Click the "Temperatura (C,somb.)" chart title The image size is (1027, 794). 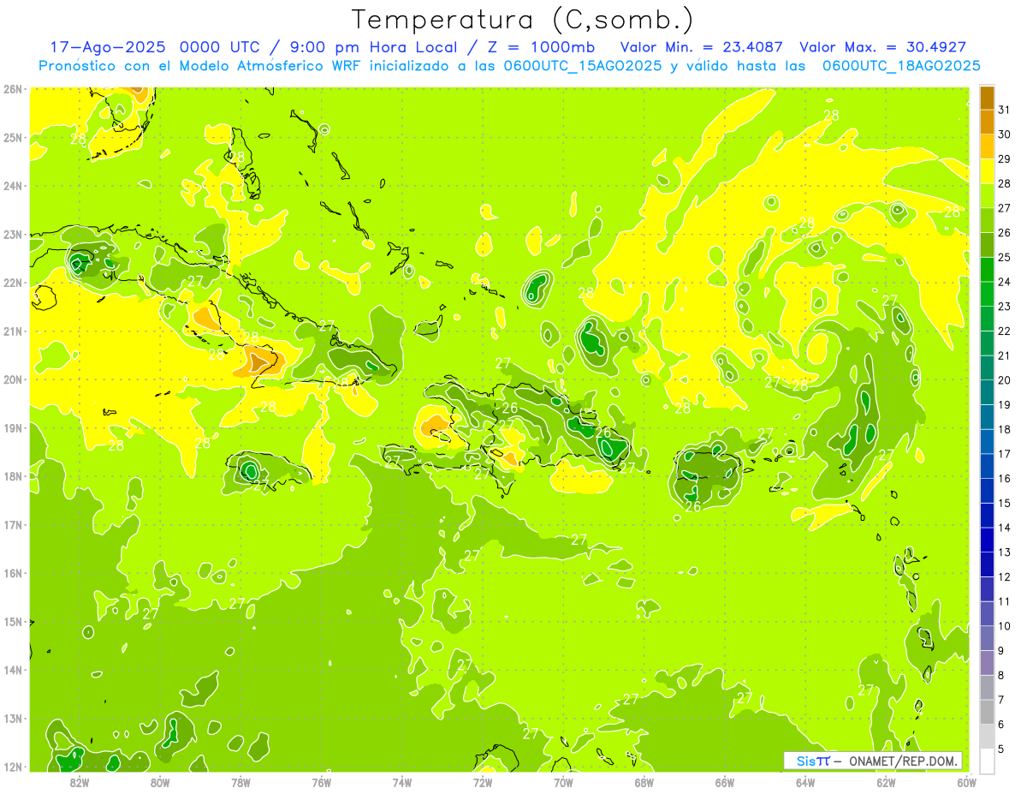tap(522, 20)
